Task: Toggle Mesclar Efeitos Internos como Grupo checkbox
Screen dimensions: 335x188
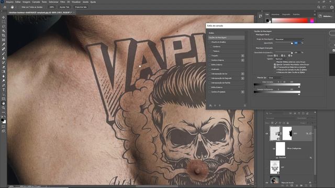Action: (x=275, y=62)
